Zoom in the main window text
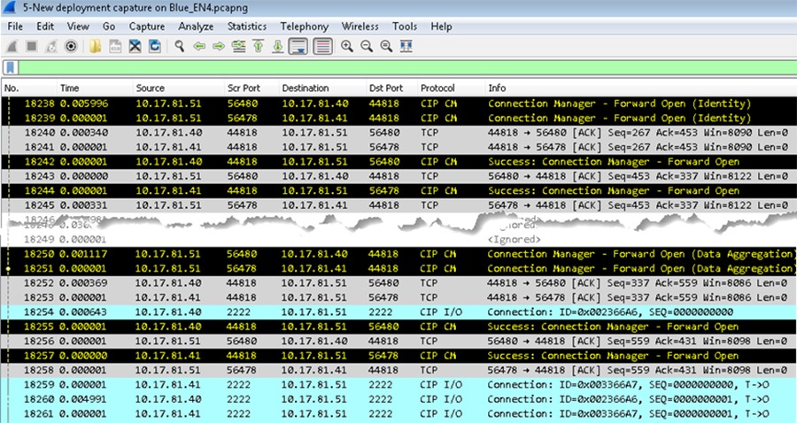Screen dimensions: 797x423 tap(347, 47)
